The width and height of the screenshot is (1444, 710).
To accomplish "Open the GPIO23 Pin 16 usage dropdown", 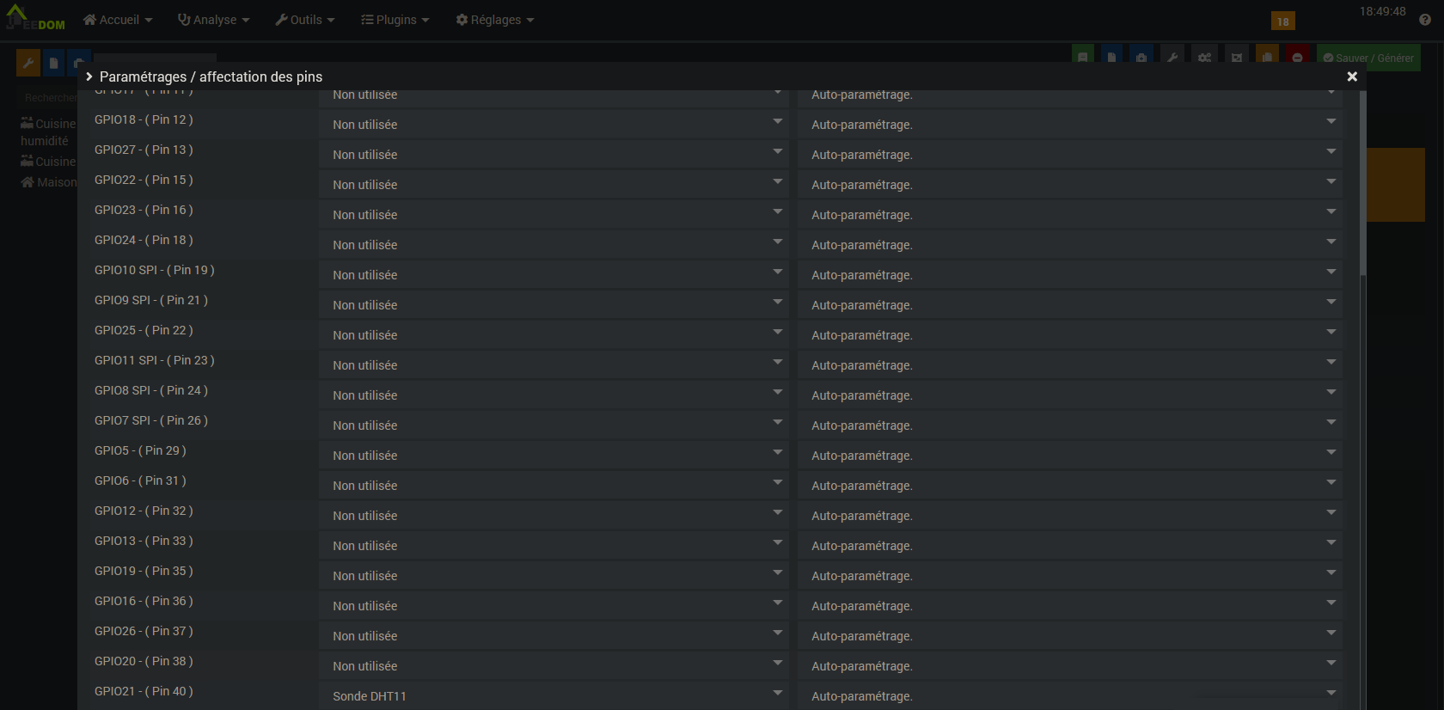I will coord(554,215).
